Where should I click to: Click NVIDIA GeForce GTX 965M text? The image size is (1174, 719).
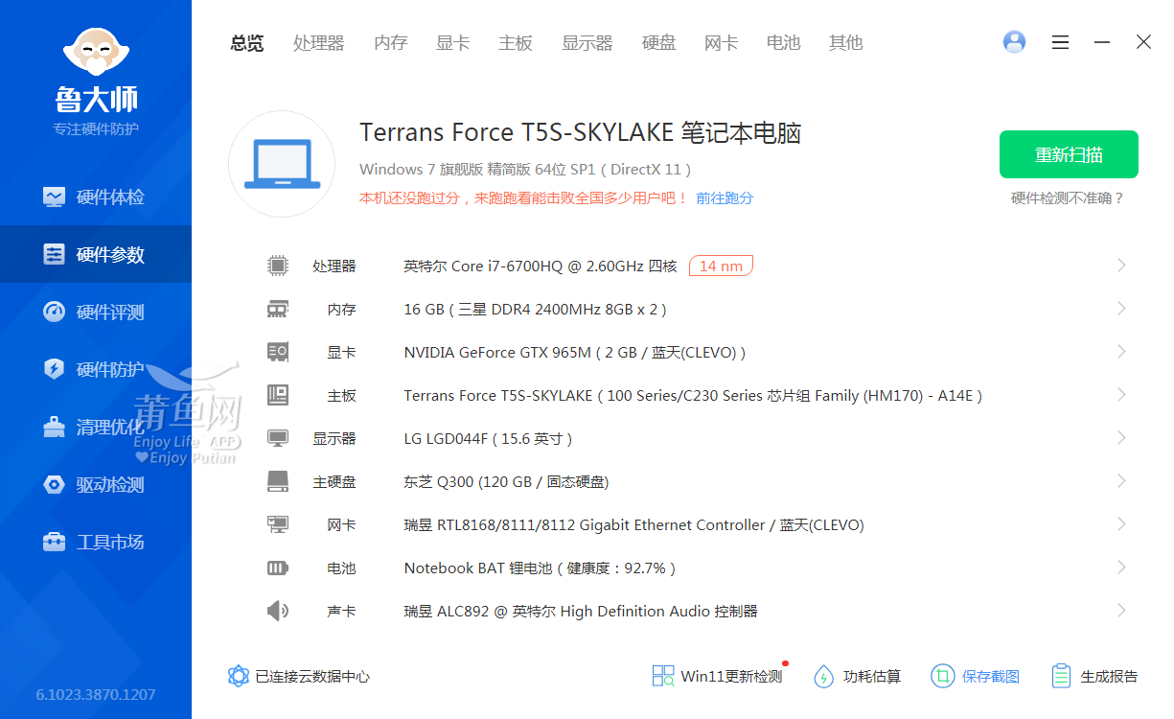(575, 352)
